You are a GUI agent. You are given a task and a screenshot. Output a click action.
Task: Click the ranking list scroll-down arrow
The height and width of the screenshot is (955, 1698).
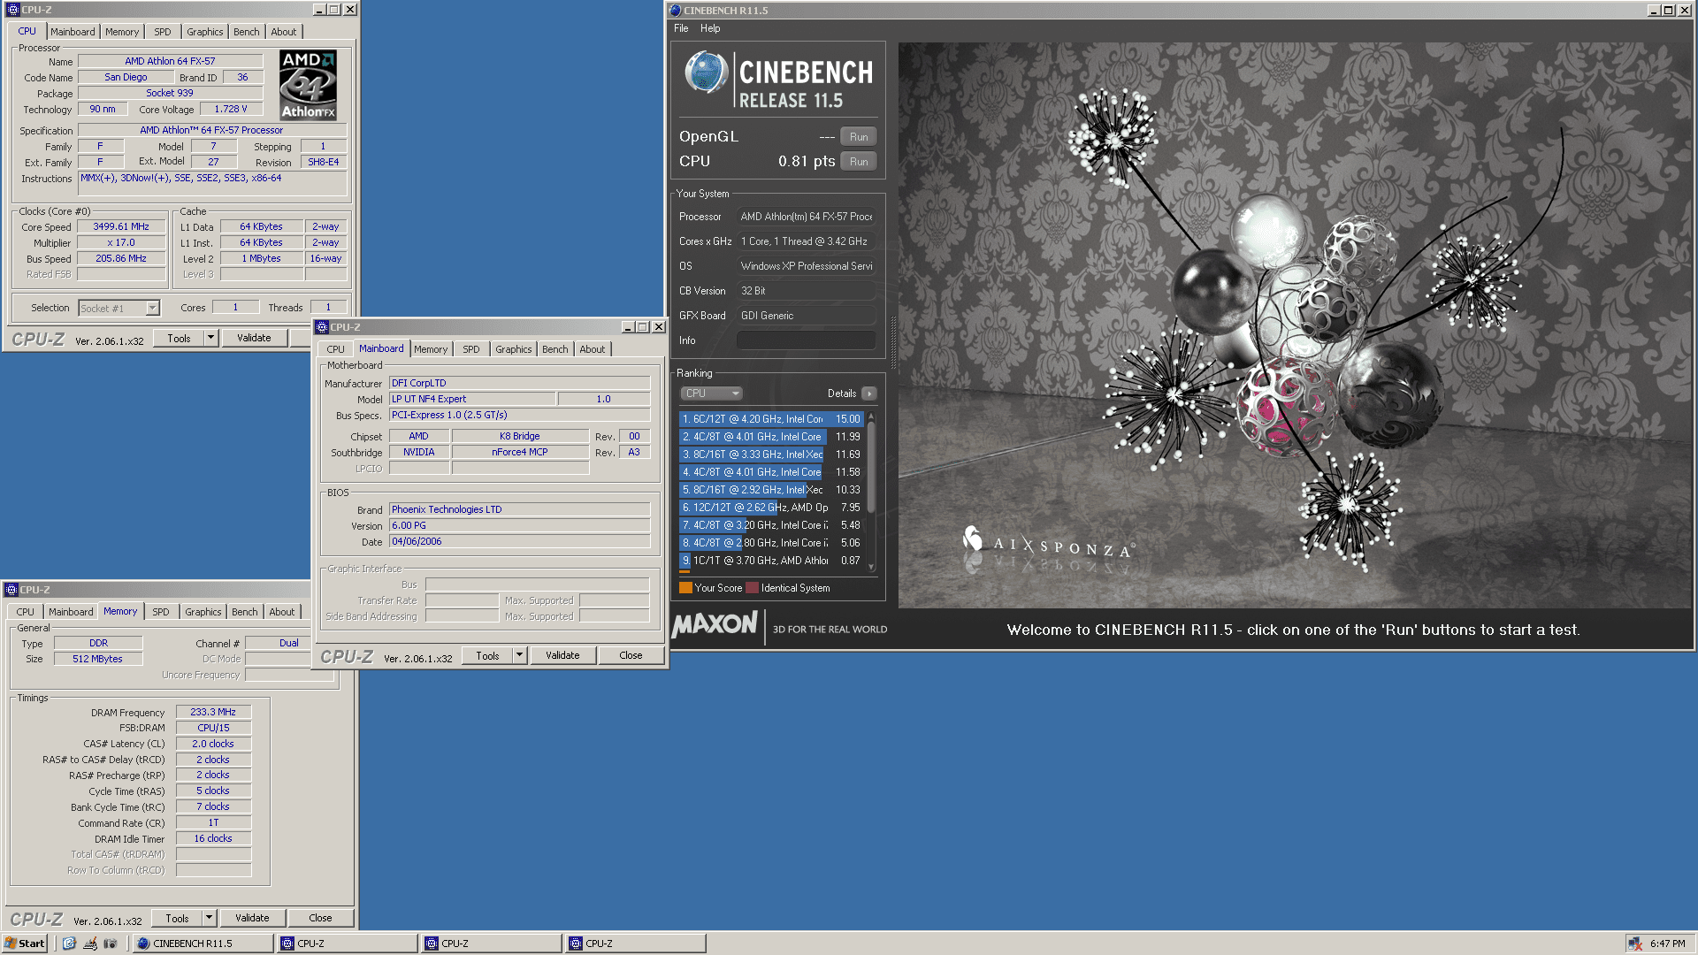(x=871, y=567)
